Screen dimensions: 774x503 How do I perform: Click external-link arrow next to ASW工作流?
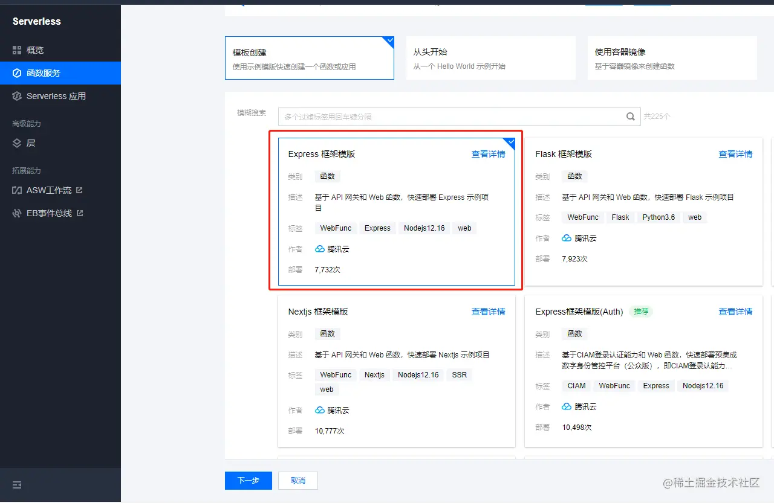(x=79, y=190)
